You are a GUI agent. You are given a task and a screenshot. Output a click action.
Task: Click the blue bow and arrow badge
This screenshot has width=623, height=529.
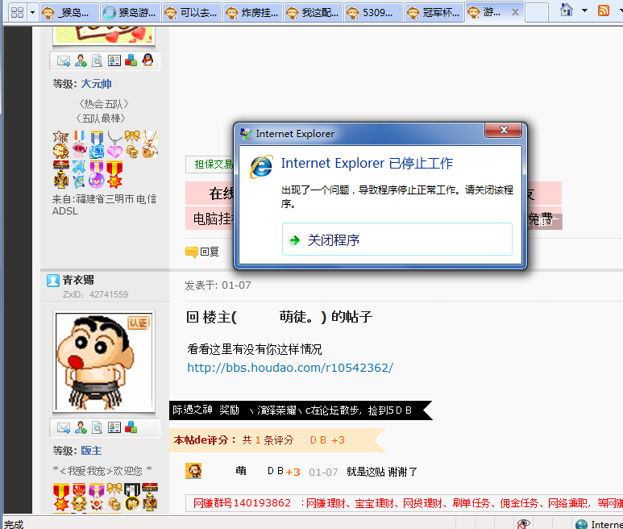click(x=79, y=174)
